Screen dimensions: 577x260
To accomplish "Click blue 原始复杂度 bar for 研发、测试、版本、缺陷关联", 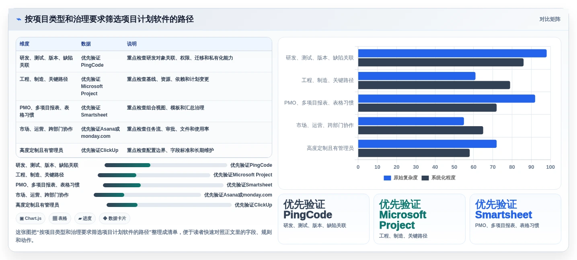I will [452, 53].
